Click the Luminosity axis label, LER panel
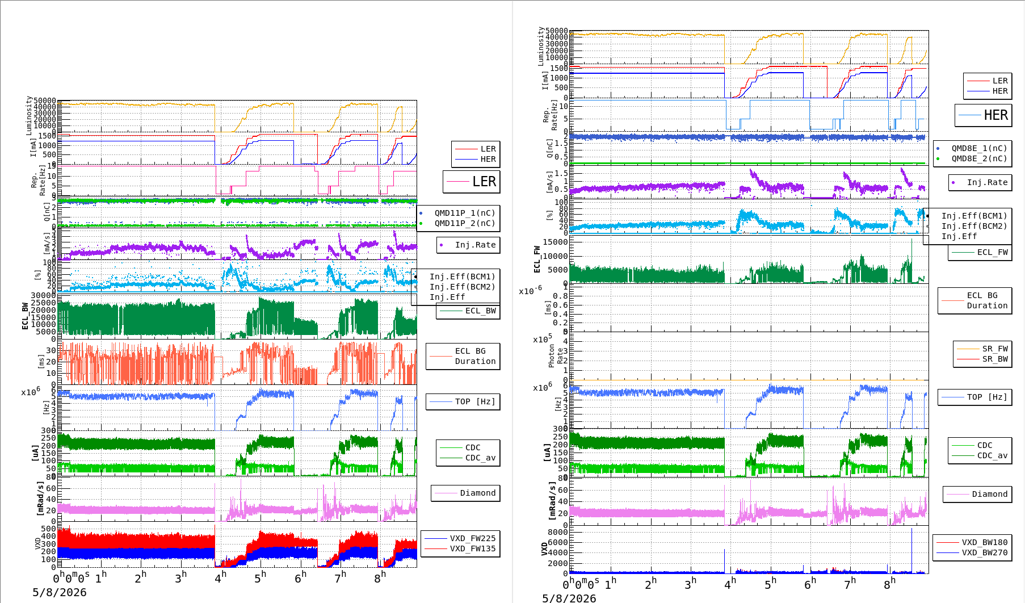The width and height of the screenshot is (1025, 603). [29, 115]
